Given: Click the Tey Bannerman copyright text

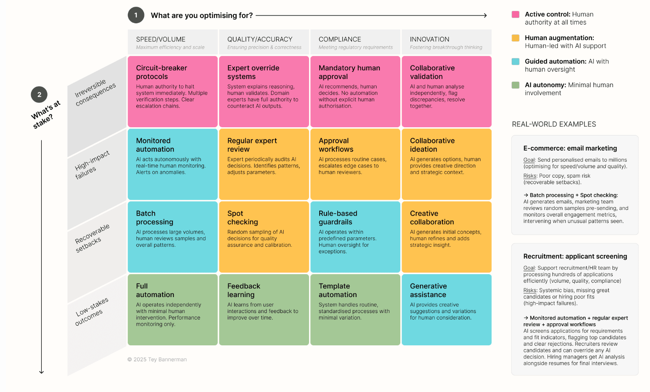Looking at the screenshot, I should (x=157, y=359).
